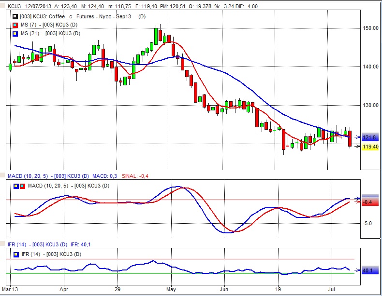
Task: Click the May label on the date axis
Action: click(x=171, y=290)
